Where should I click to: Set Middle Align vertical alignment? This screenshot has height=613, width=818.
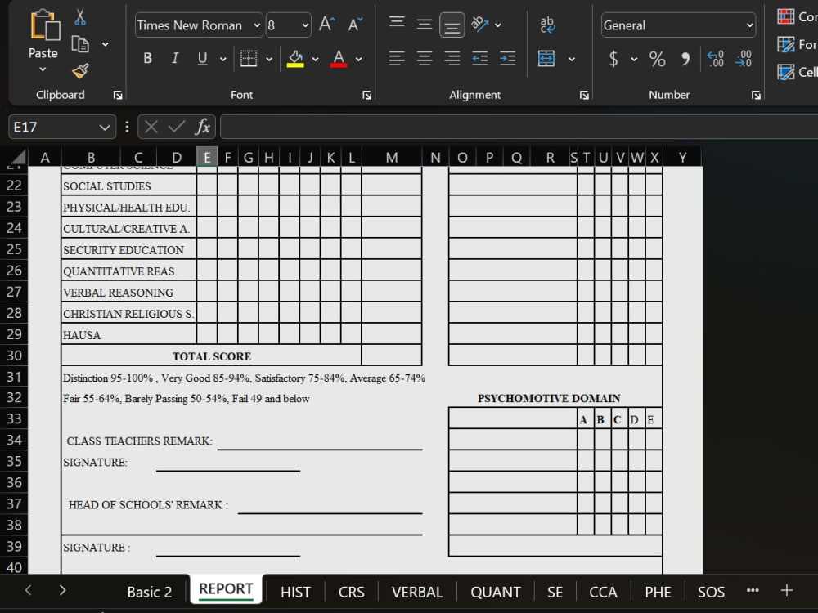[x=424, y=25]
